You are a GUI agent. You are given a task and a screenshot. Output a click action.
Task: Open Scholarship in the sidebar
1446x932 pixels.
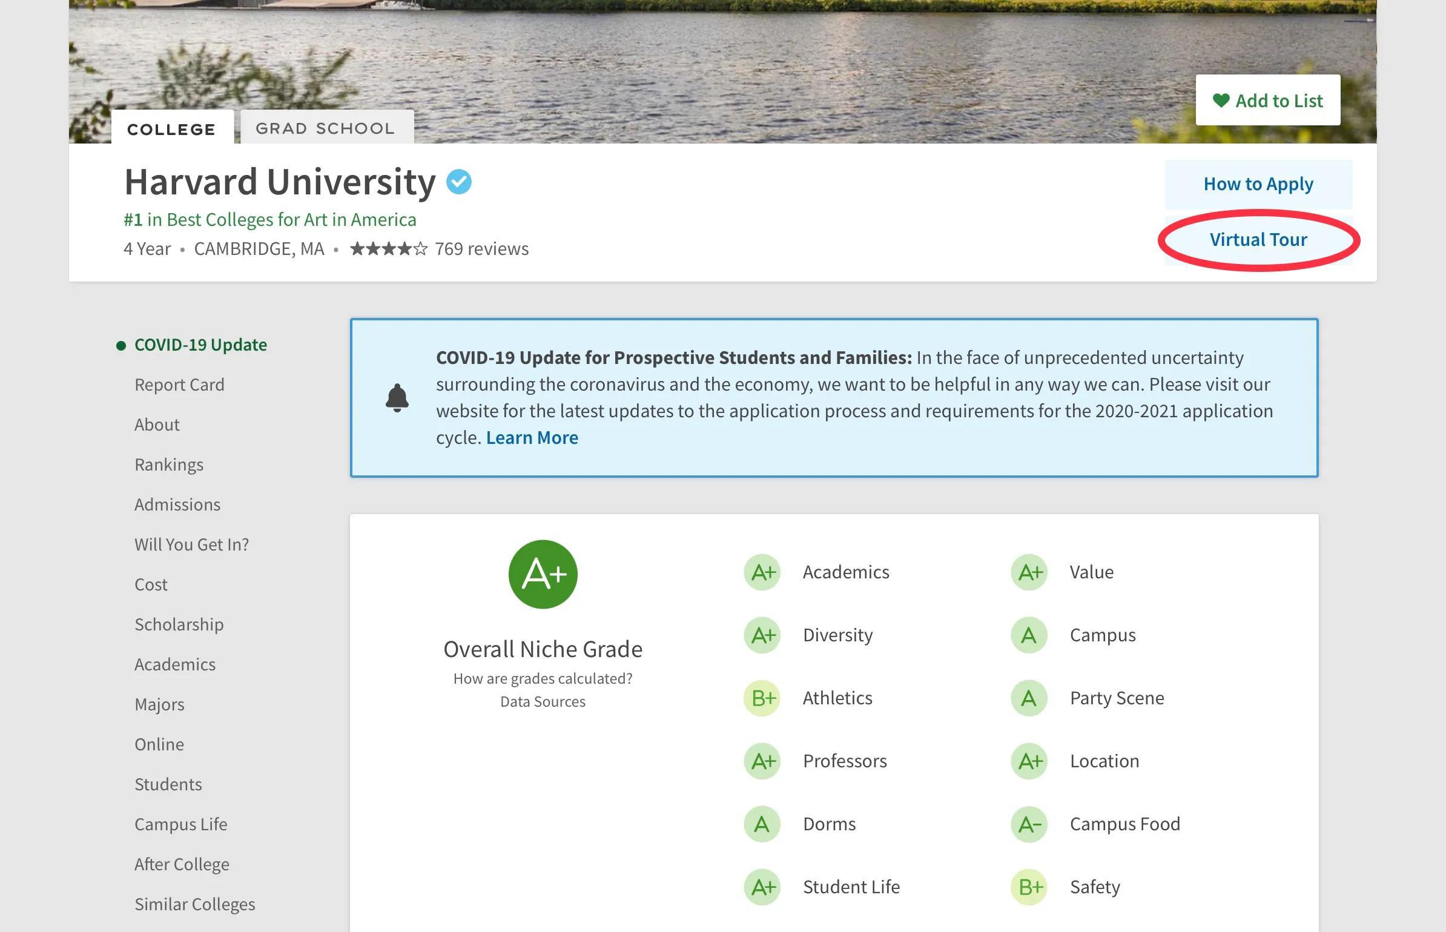click(x=179, y=624)
